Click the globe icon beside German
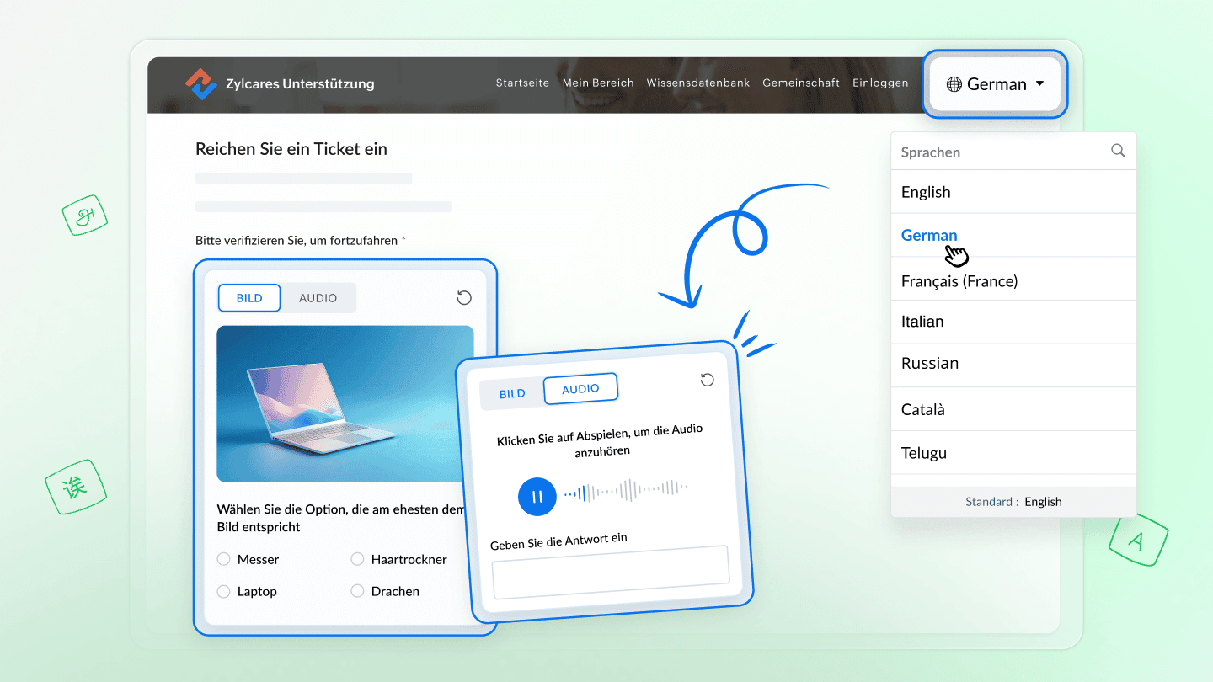The width and height of the screenshot is (1213, 682). coord(954,84)
